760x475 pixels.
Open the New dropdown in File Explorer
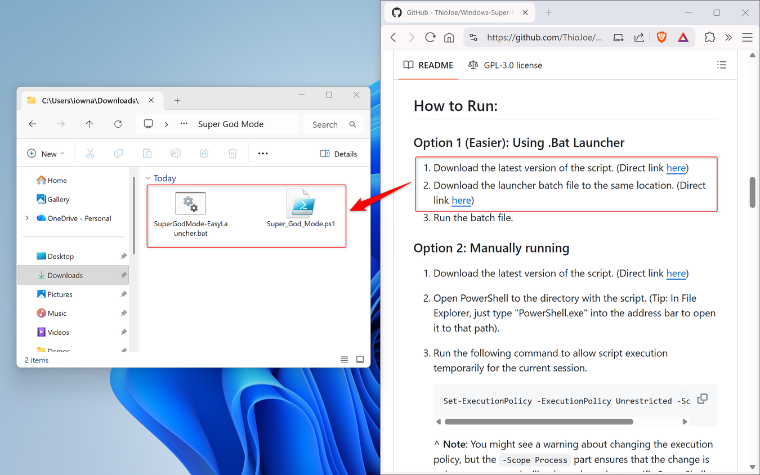click(x=46, y=154)
